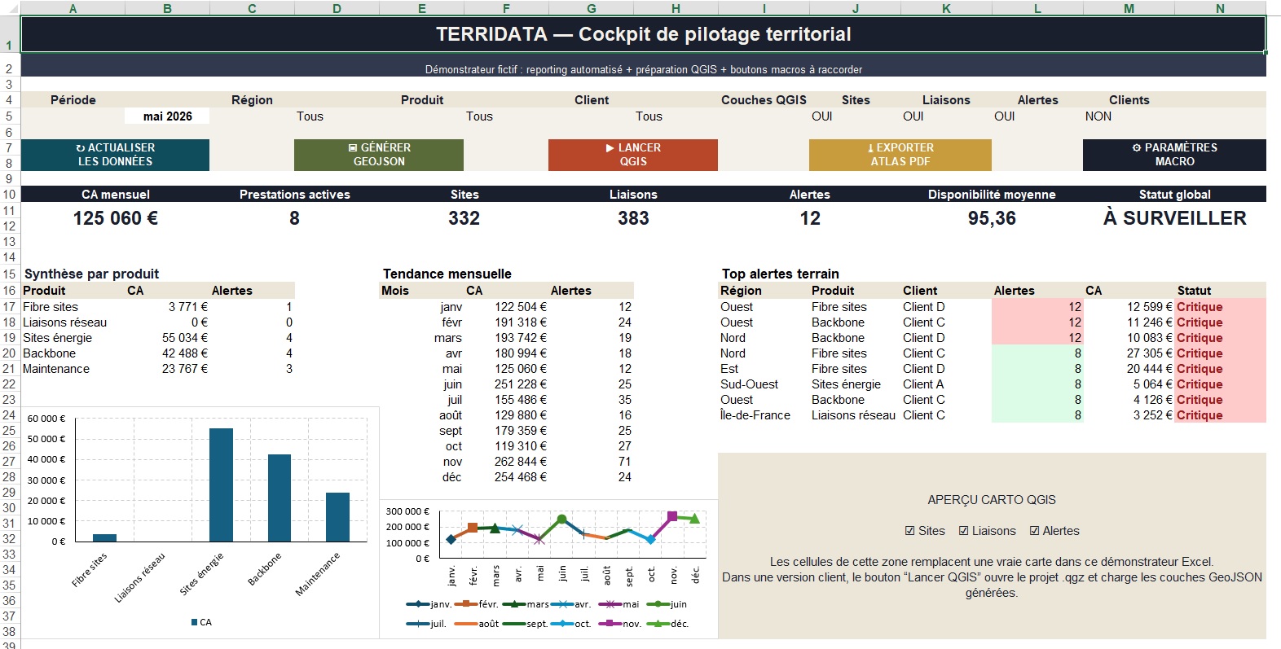Select the OUI value under the Alertes layer
Screen dimensions: 1281x649
1005,116
